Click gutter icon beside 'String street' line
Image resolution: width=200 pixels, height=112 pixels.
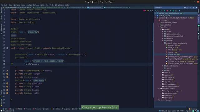7,86
